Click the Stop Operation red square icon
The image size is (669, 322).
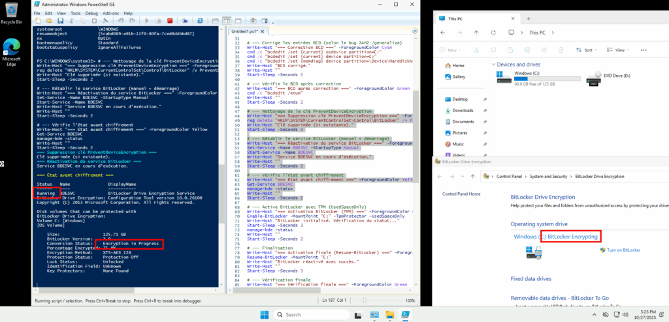(170, 21)
